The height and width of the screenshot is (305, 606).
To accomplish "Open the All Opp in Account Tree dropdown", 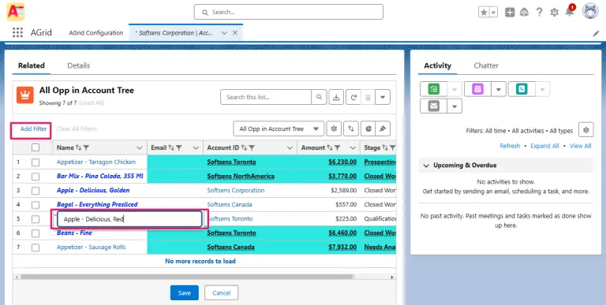I will 279,129.
